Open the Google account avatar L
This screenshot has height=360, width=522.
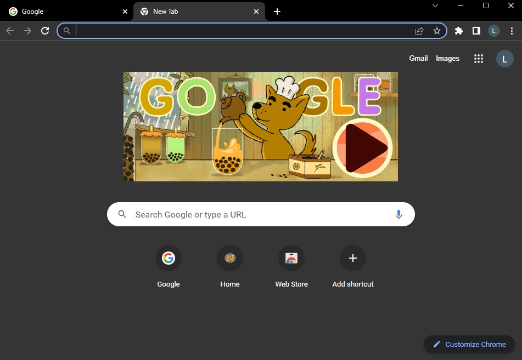[504, 59]
